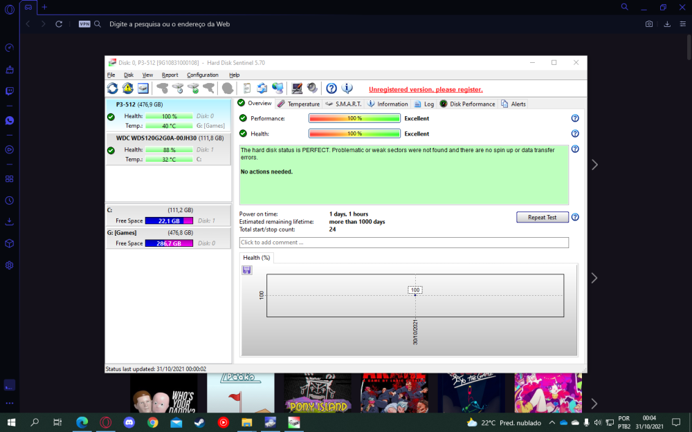Screen dimensions: 692x432
Task: Click the Refresh toolbar icon in Hard Disk Sentinel
Action: (x=112, y=88)
